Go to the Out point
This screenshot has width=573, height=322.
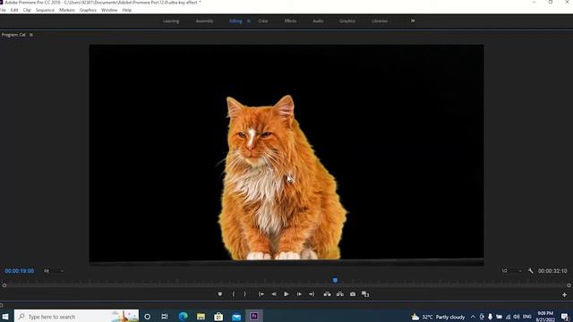312,294
